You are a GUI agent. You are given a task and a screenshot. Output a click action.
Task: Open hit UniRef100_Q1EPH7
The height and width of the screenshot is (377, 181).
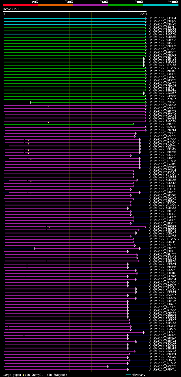(162, 223)
